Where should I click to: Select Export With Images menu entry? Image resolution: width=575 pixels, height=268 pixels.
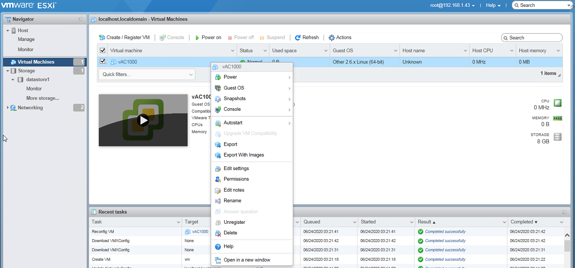[x=252, y=155]
